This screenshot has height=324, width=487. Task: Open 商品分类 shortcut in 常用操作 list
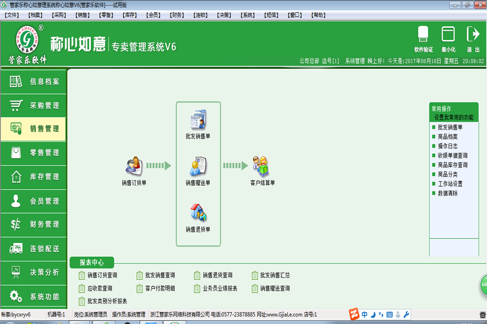click(445, 175)
